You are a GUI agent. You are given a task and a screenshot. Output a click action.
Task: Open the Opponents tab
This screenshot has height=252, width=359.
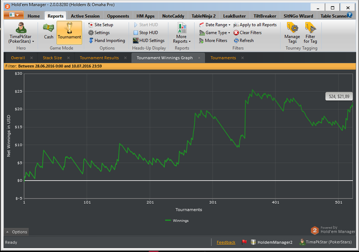click(x=118, y=16)
